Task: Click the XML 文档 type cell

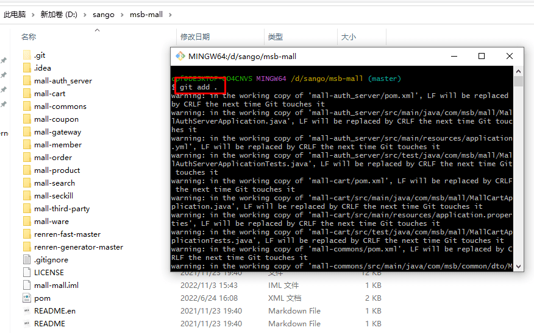Action: point(285,298)
